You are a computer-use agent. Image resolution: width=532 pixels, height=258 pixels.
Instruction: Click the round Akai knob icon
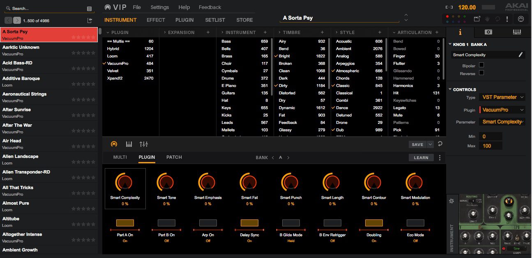click(x=521, y=19)
